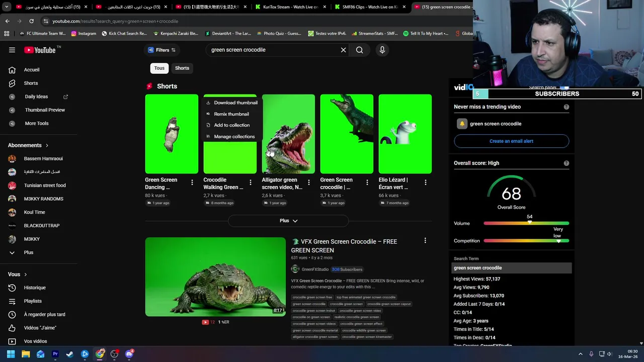
Task: Click the Volume score slider bar
Action: [x=526, y=223]
